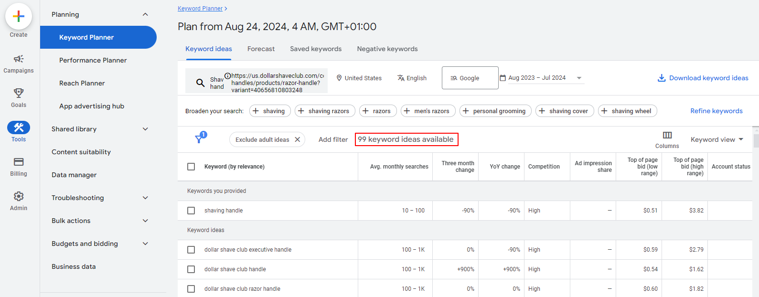Check the 'dollar shave club handle' row

pos(191,269)
